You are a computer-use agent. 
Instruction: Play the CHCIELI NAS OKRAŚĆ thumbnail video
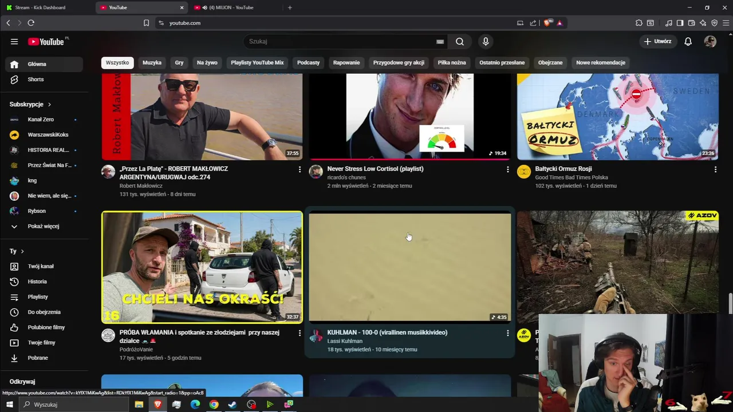tap(202, 267)
